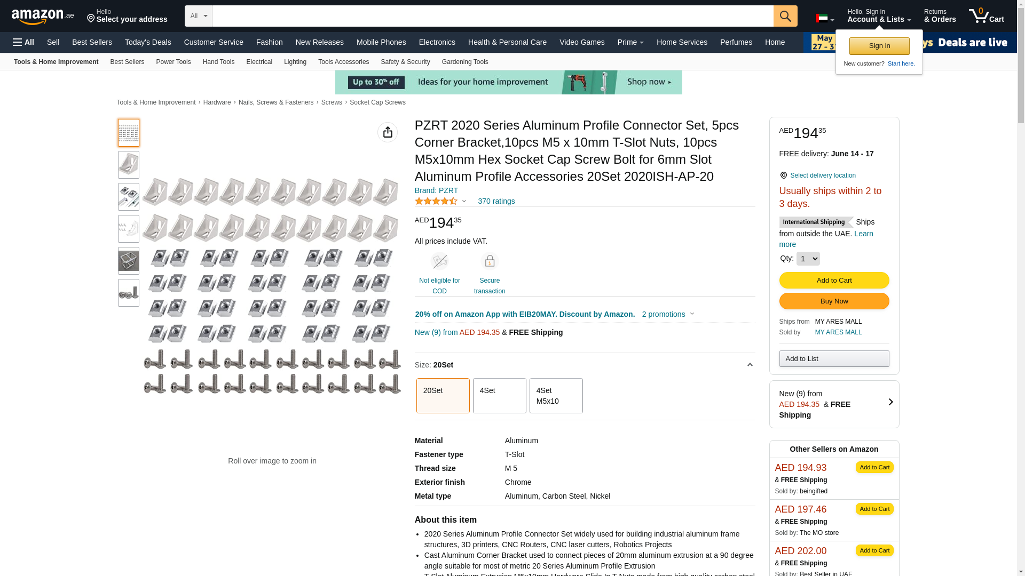
Task: Click the Amazon.ae logo
Action: point(43,17)
